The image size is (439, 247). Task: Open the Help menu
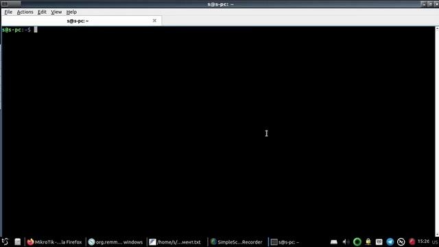(x=71, y=12)
